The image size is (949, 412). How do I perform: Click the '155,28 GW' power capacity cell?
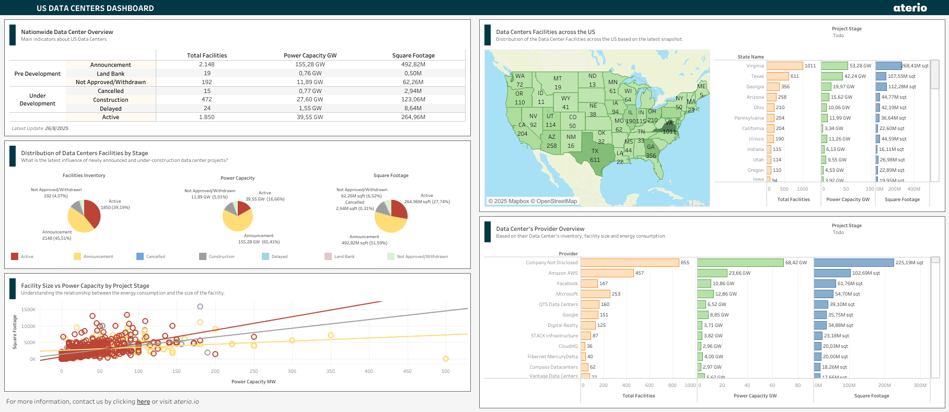[x=310, y=64]
